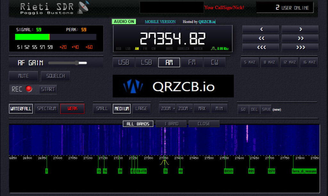CLOSE the band labels panel
The height and width of the screenshot is (196, 328).
pyautogui.click(x=204, y=124)
